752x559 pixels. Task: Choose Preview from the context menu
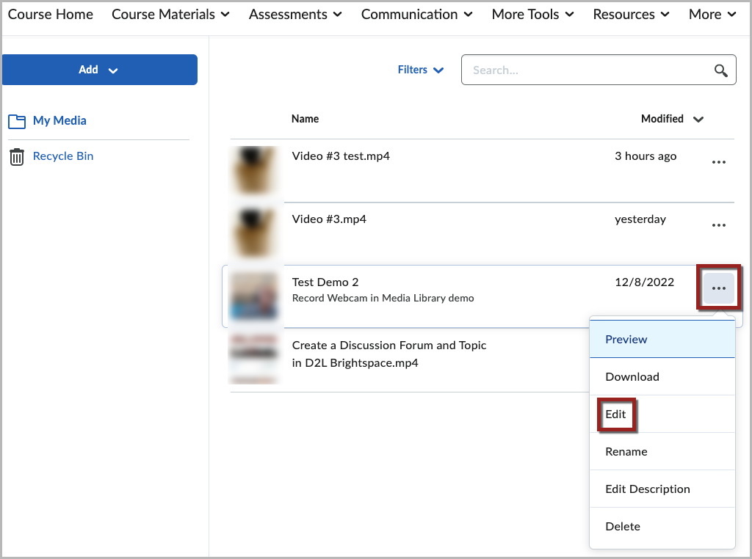pos(662,339)
